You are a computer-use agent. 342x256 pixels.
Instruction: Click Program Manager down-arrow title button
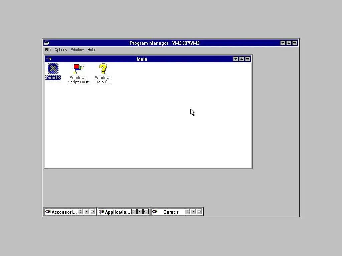pos(283,43)
